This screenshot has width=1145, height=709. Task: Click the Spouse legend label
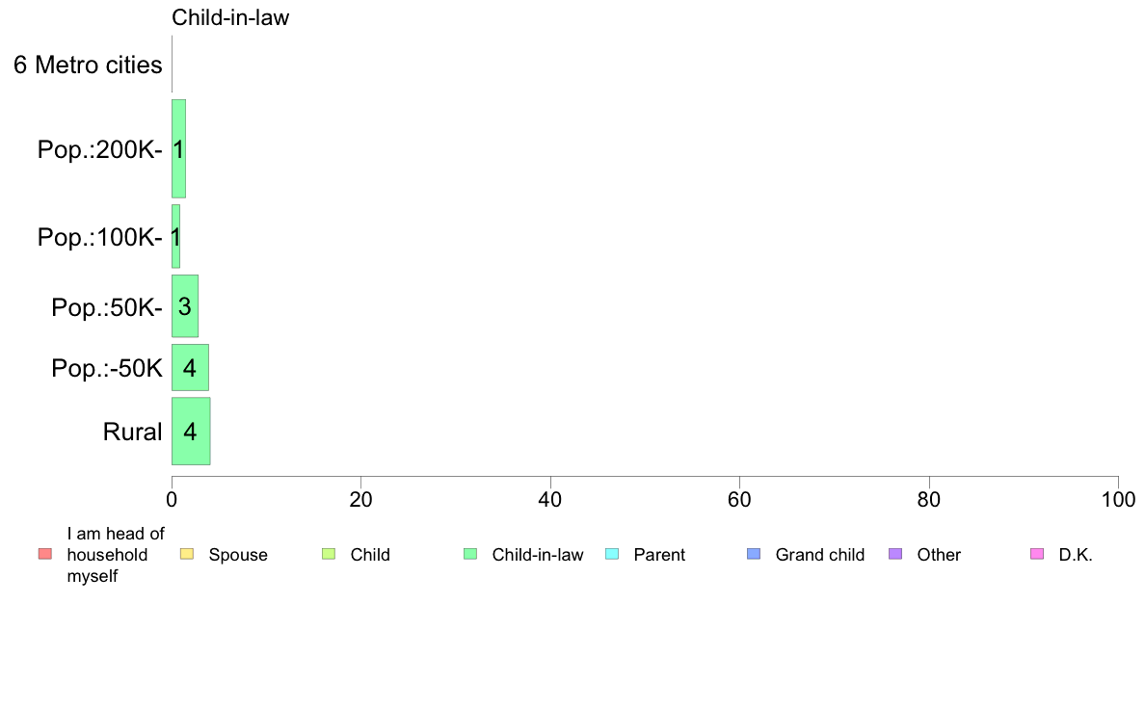coord(238,555)
